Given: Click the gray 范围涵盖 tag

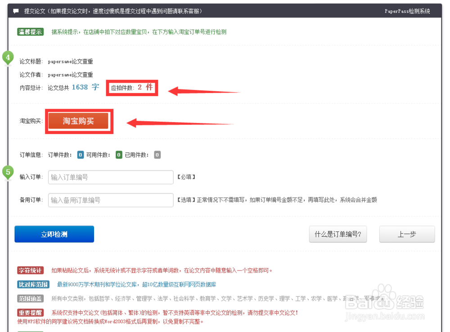Looking at the screenshot, I should pos(30,298).
